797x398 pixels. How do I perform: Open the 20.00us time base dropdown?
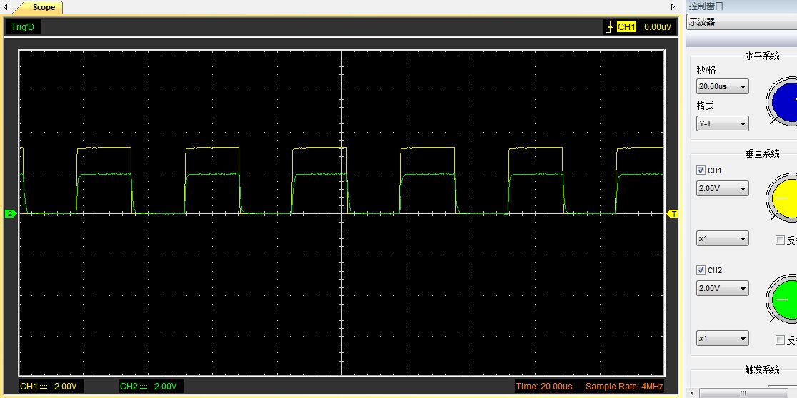[x=722, y=86]
